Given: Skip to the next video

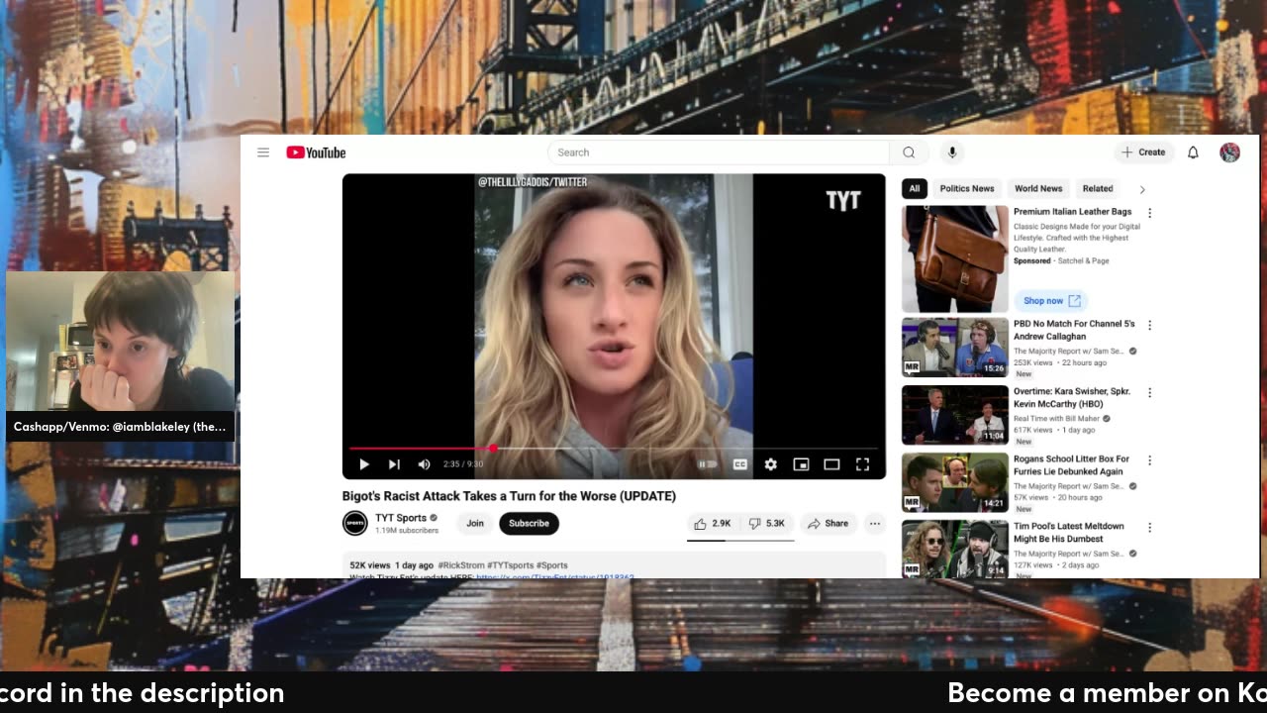Looking at the screenshot, I should (x=394, y=464).
